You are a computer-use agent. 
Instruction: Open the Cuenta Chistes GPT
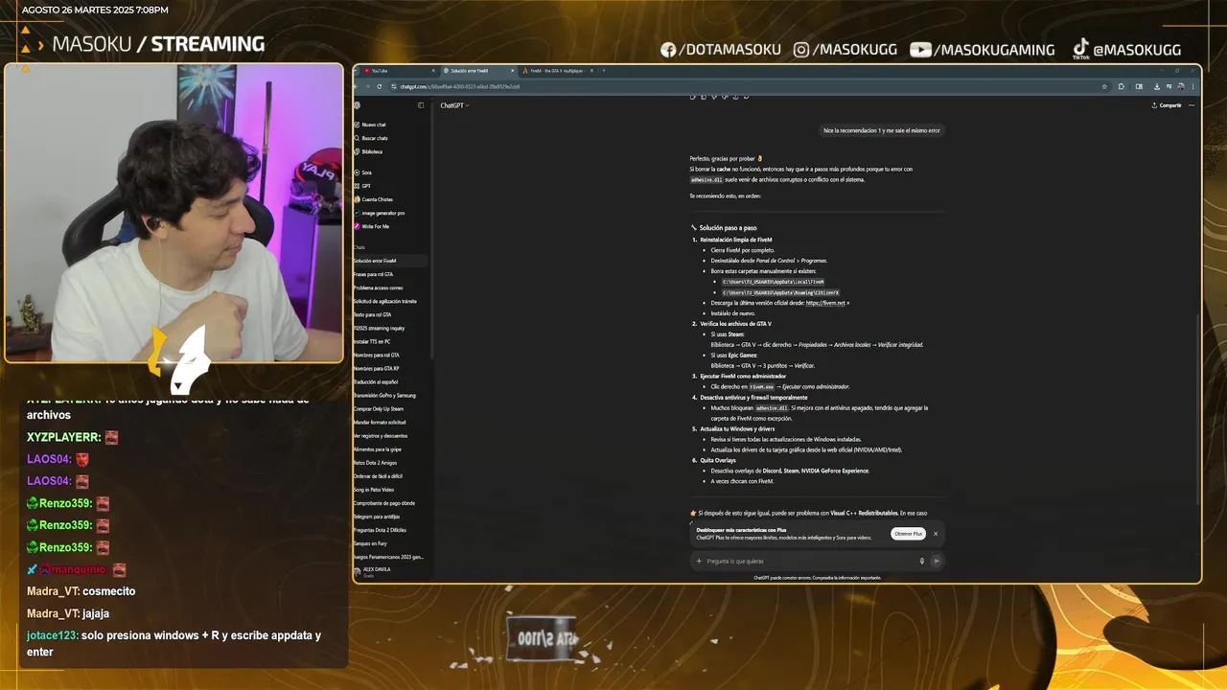(376, 199)
